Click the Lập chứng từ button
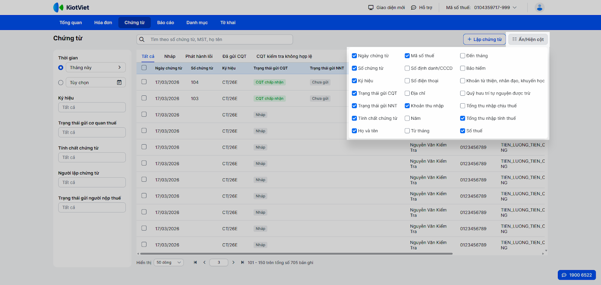601x285 pixels. coord(484,39)
